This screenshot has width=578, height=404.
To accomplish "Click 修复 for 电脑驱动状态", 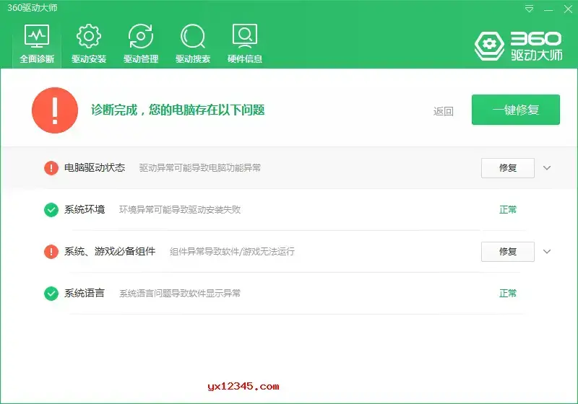I will (508, 168).
